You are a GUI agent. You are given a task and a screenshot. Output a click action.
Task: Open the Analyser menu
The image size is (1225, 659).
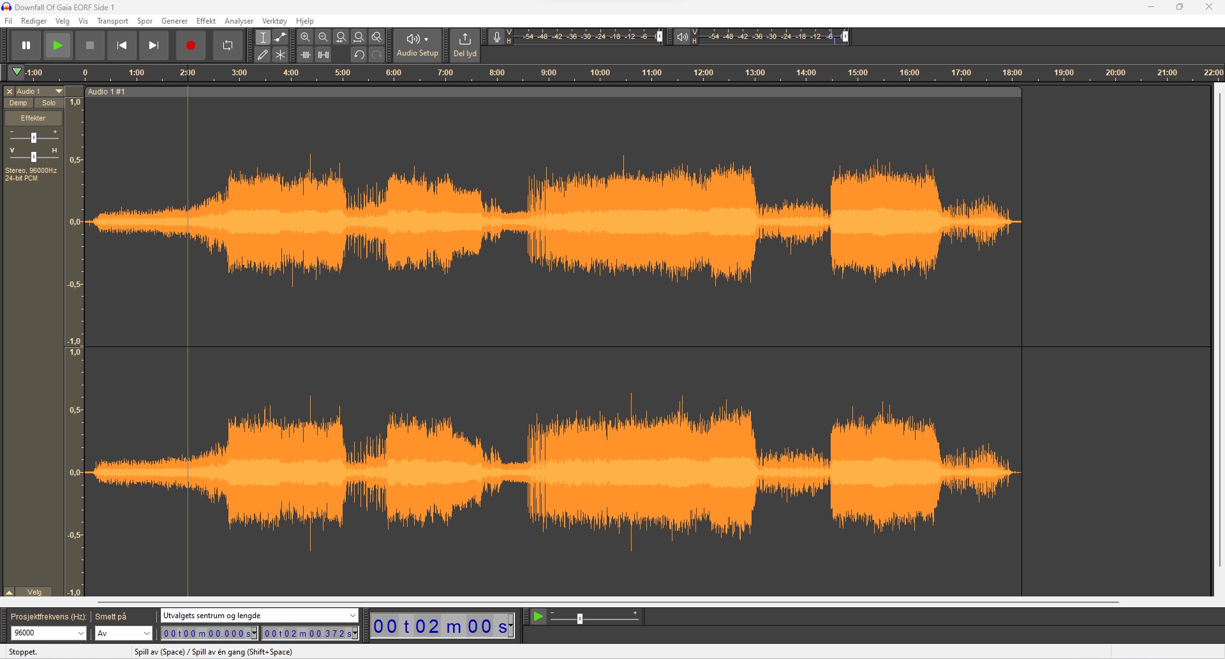point(239,21)
